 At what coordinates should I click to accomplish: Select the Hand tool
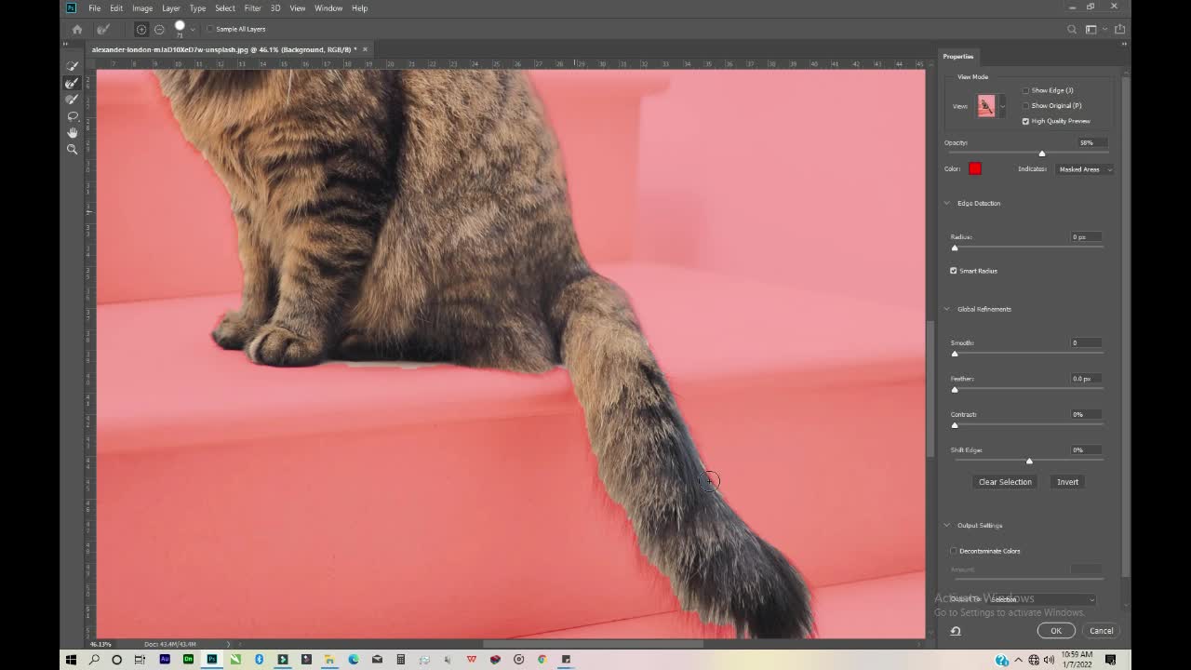(73, 133)
